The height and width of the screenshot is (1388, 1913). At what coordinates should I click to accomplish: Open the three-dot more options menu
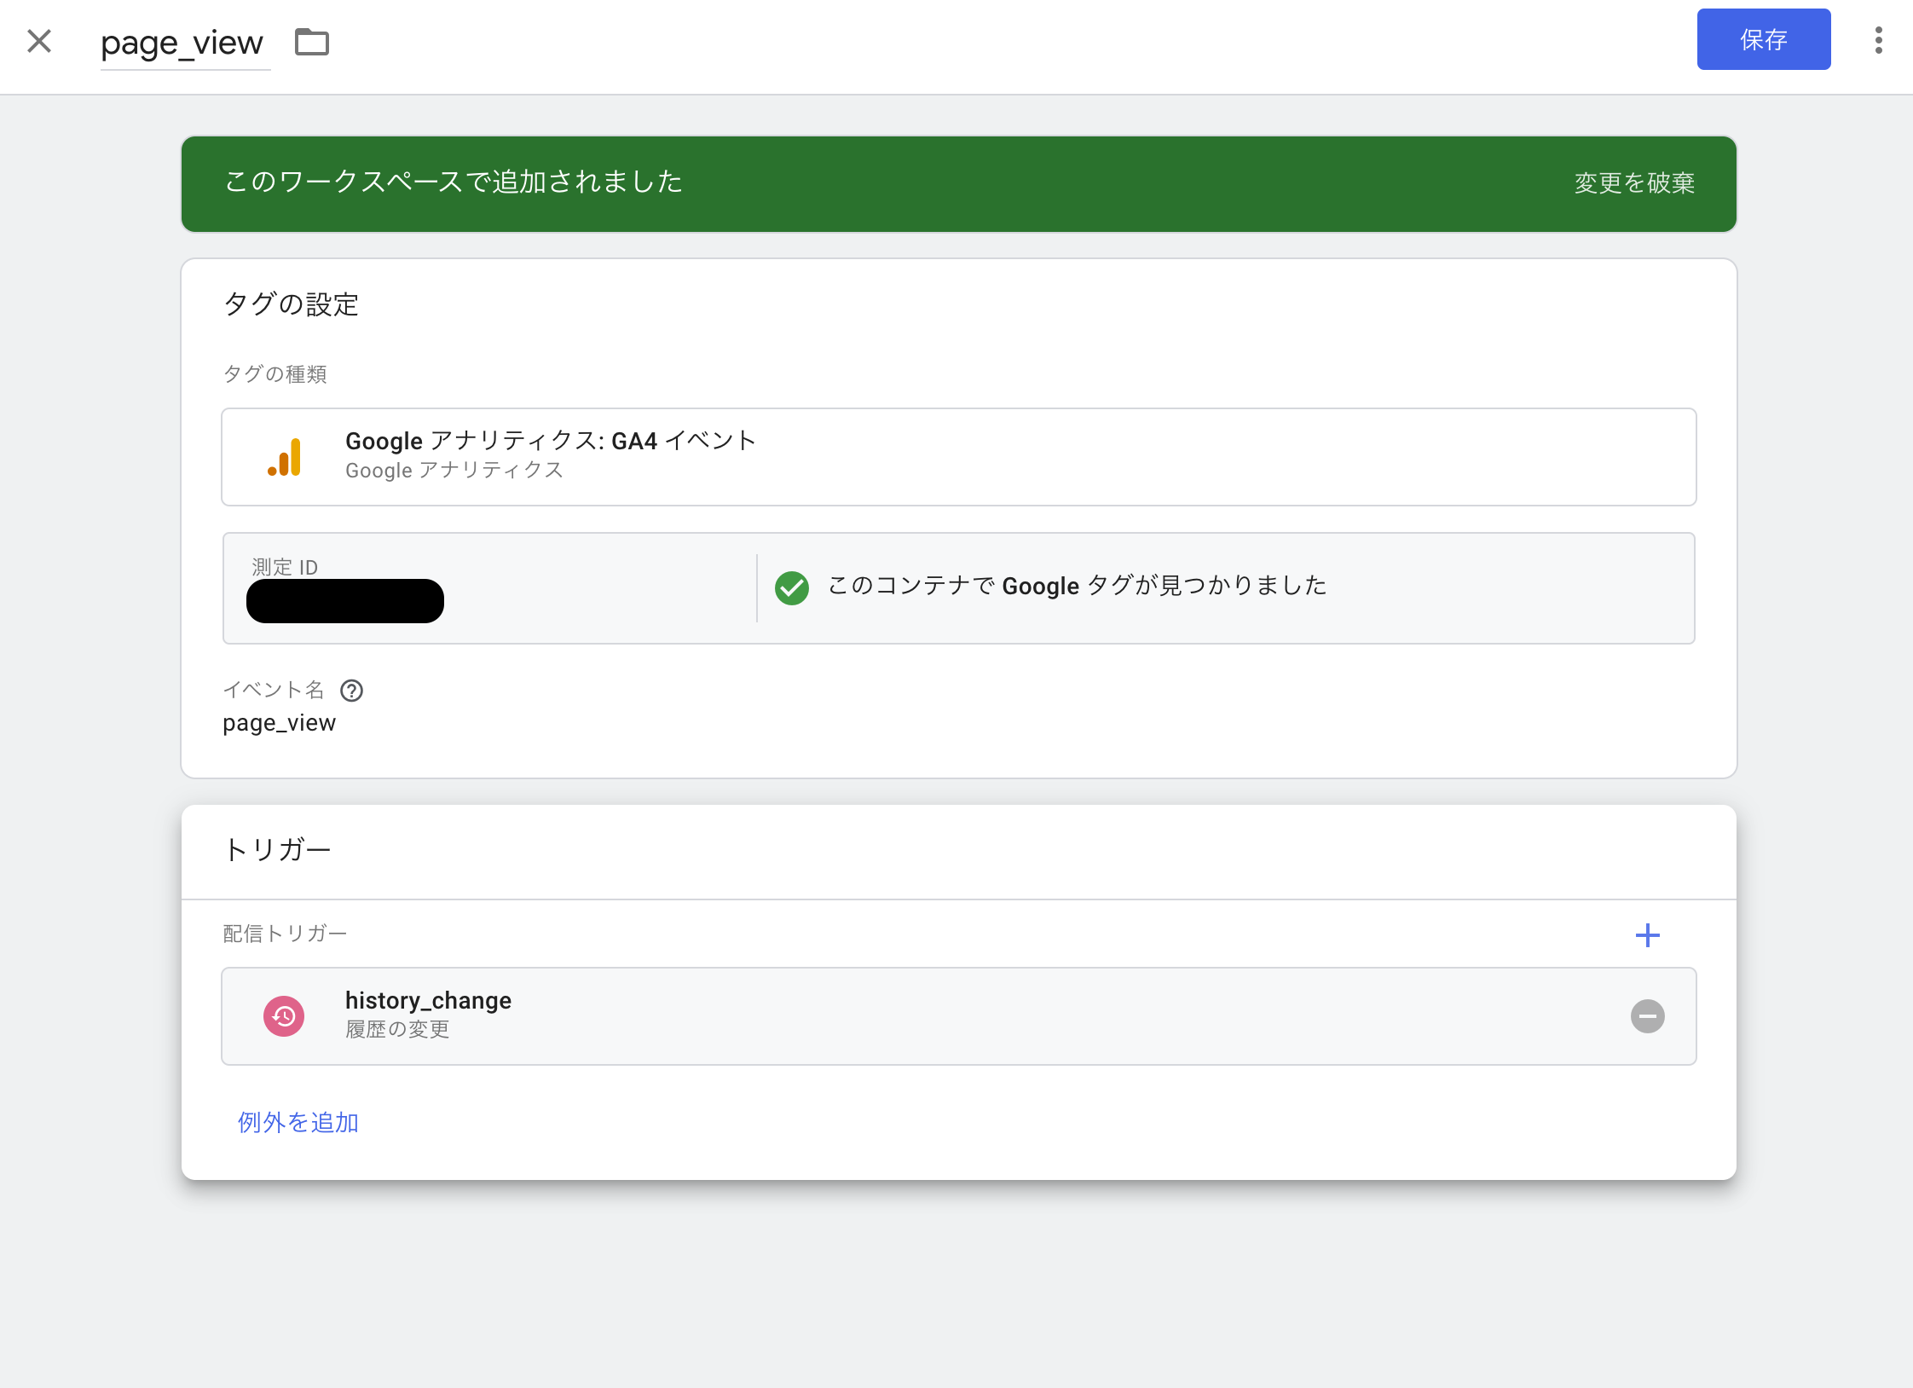pyautogui.click(x=1878, y=40)
